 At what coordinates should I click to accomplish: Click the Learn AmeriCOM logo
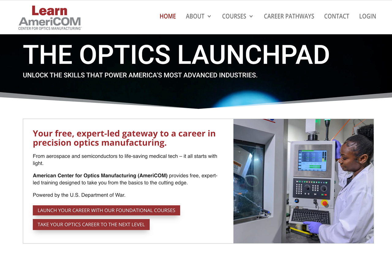point(50,18)
